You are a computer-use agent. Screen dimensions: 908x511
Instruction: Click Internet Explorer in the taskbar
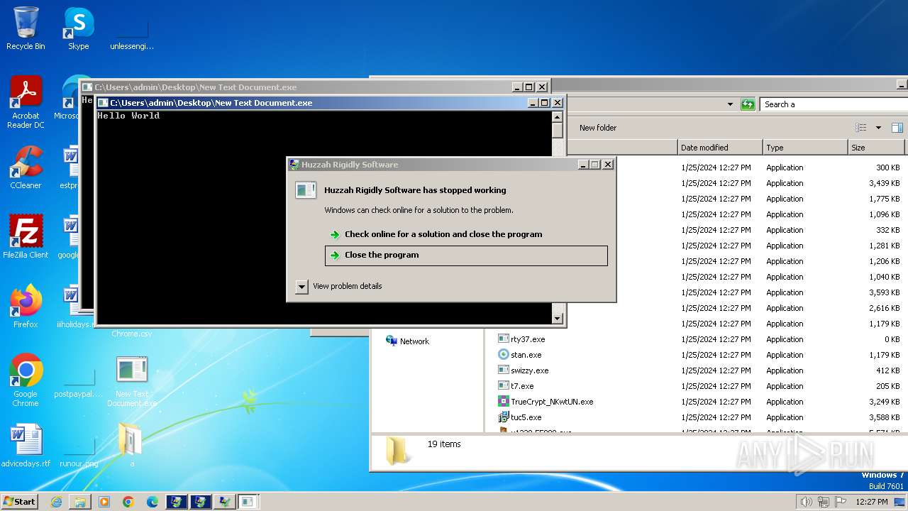[x=56, y=502]
